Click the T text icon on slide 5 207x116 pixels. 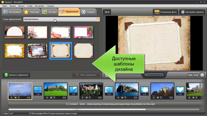pyautogui.click(x=161, y=98)
